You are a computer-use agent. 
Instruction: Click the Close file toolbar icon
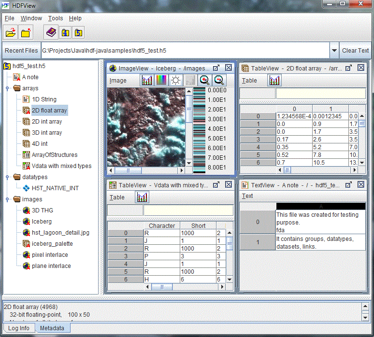(x=26, y=32)
